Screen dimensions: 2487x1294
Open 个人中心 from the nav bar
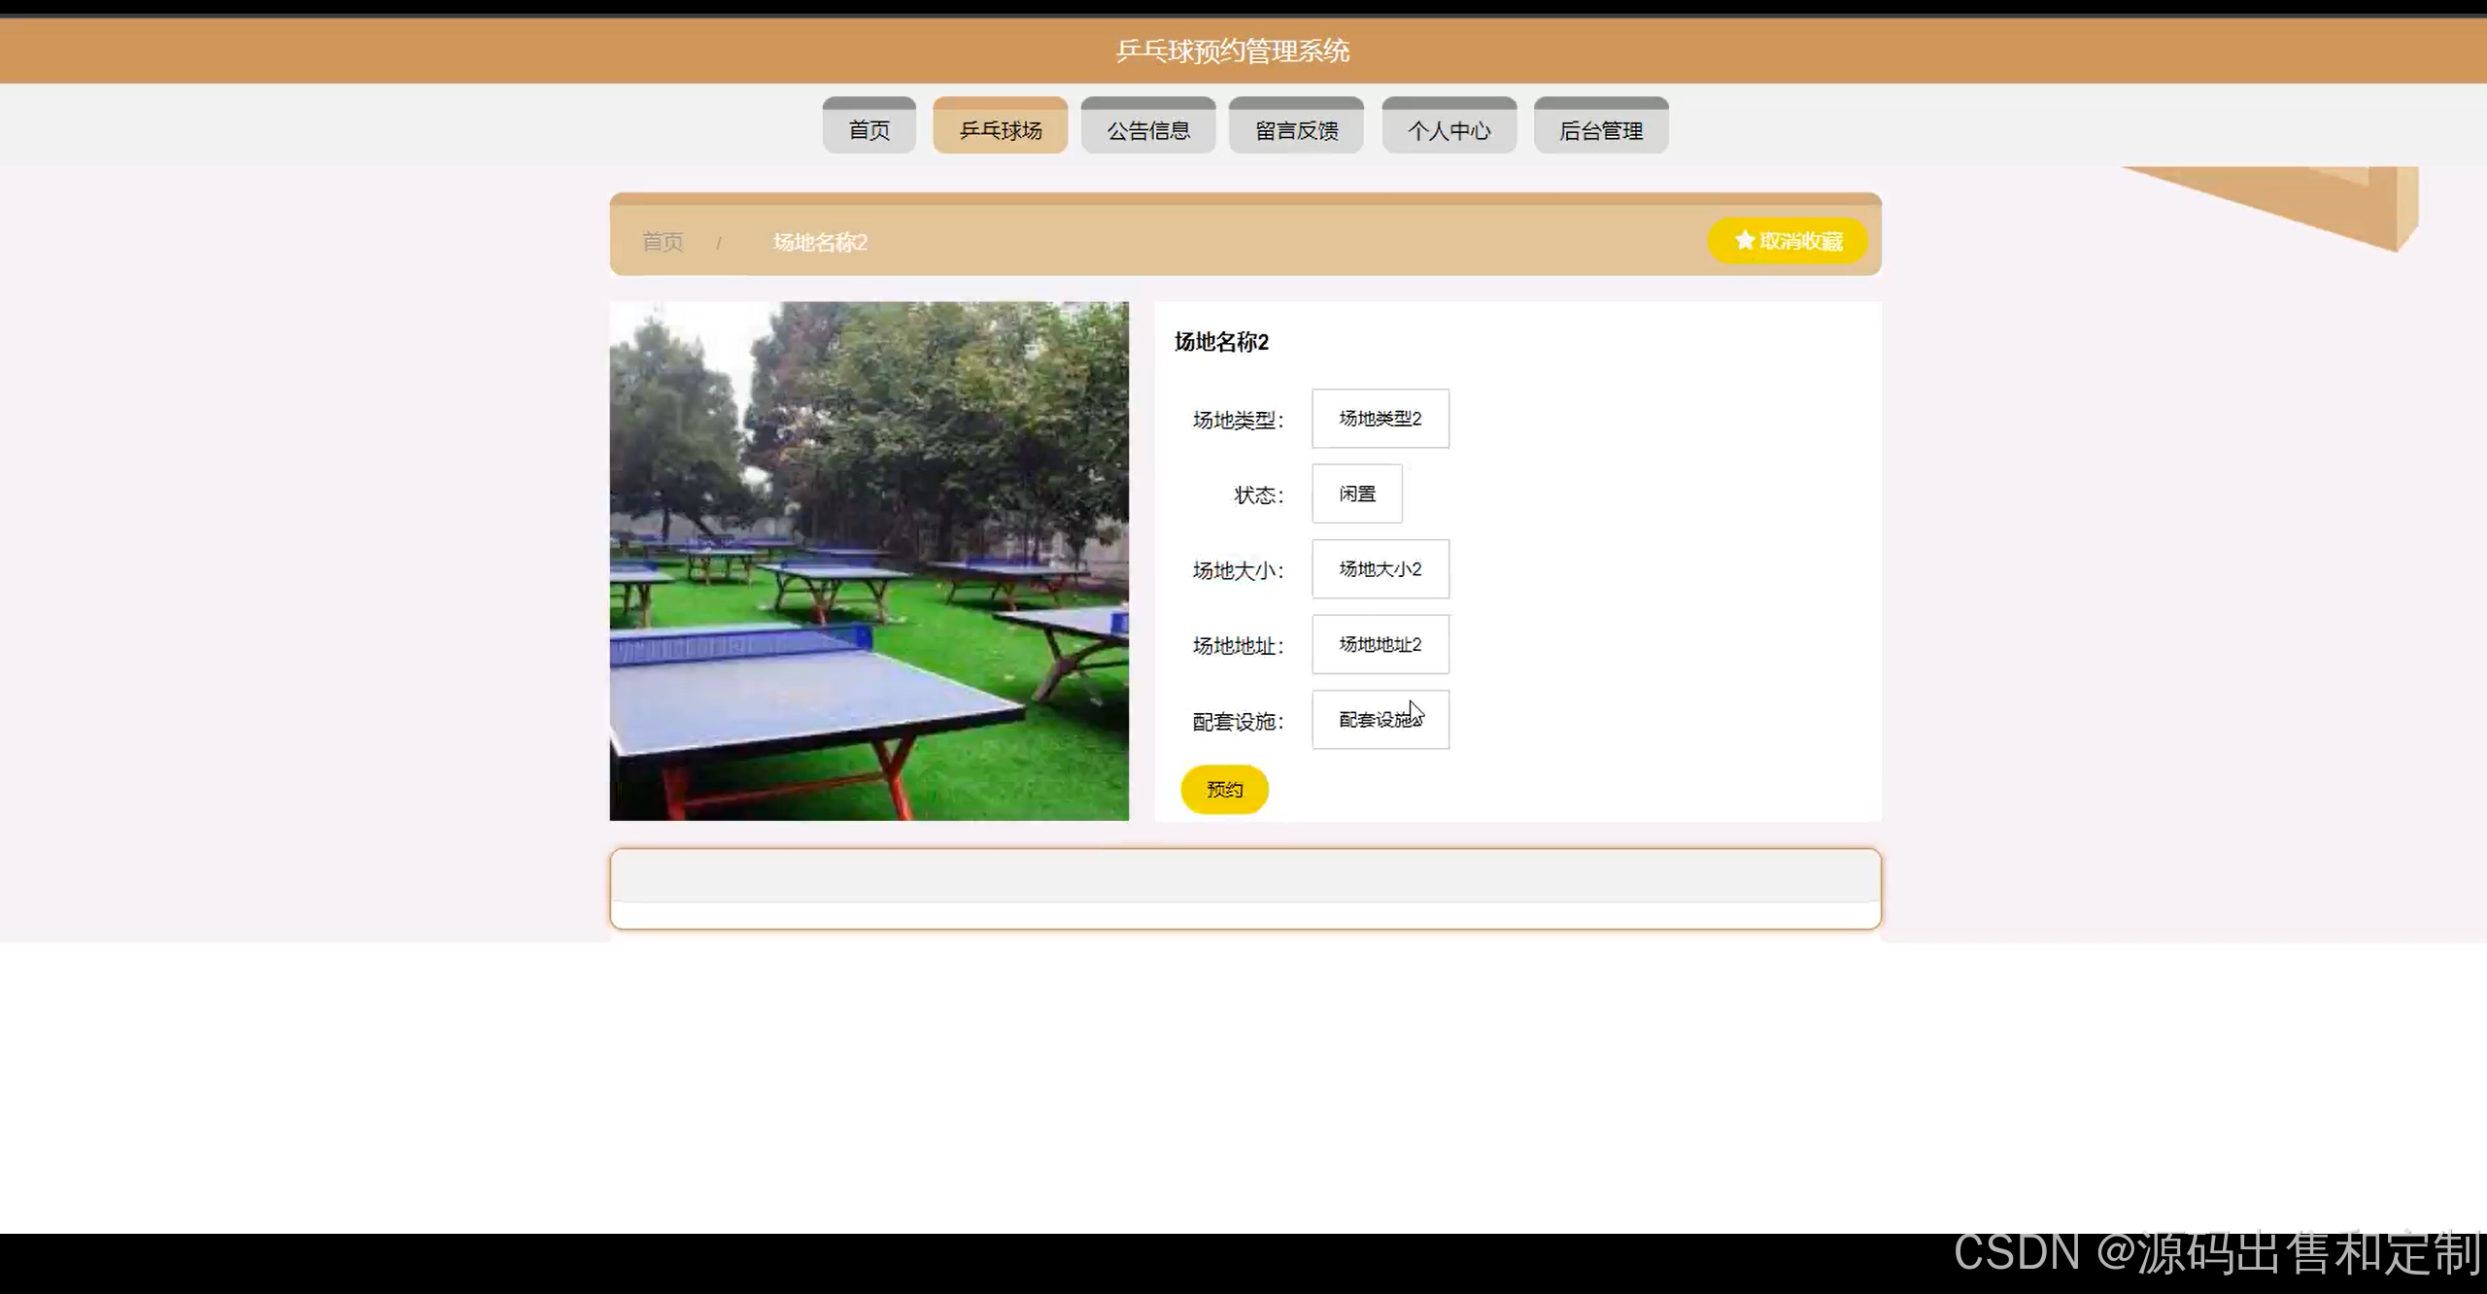(1448, 129)
